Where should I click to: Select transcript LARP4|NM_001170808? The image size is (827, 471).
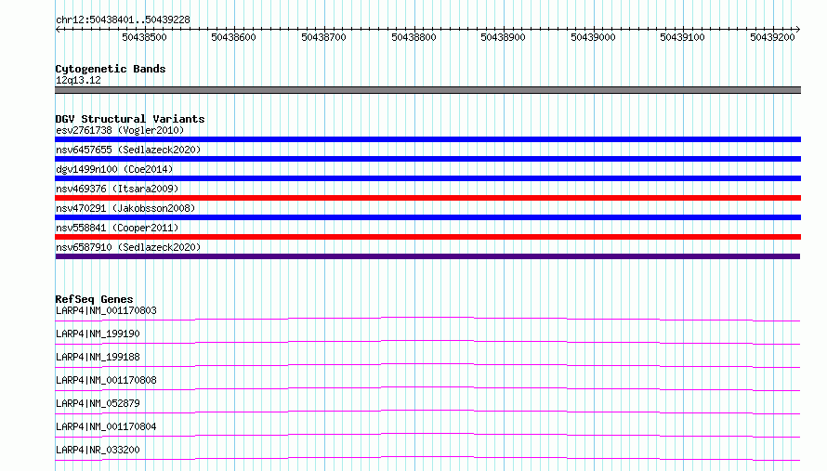[106, 380]
